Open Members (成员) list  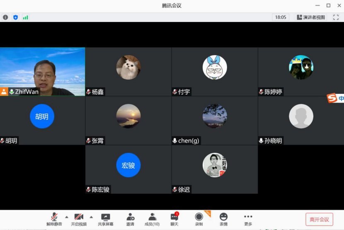[x=152, y=220]
